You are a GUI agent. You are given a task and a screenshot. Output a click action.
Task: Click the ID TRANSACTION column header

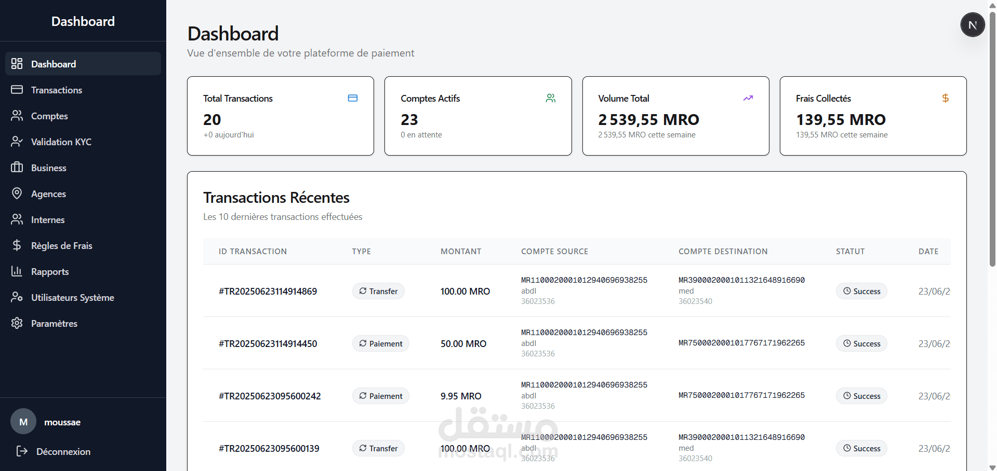point(252,251)
